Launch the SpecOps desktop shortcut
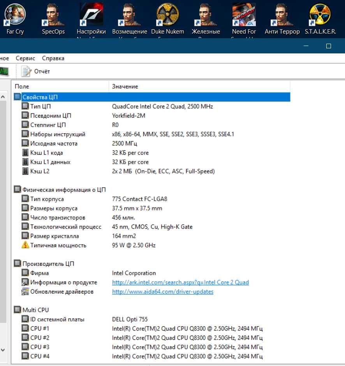This screenshot has height=366, width=345. tap(53, 19)
